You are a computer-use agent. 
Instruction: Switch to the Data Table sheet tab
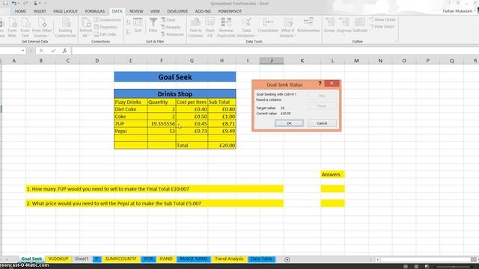(x=261, y=259)
